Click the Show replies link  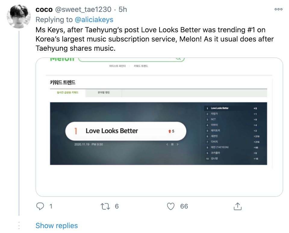tap(57, 225)
